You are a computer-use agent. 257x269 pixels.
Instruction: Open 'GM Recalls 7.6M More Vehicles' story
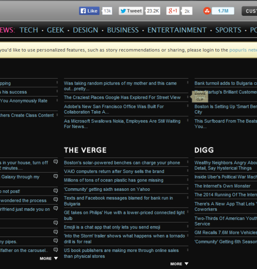pos(226,232)
